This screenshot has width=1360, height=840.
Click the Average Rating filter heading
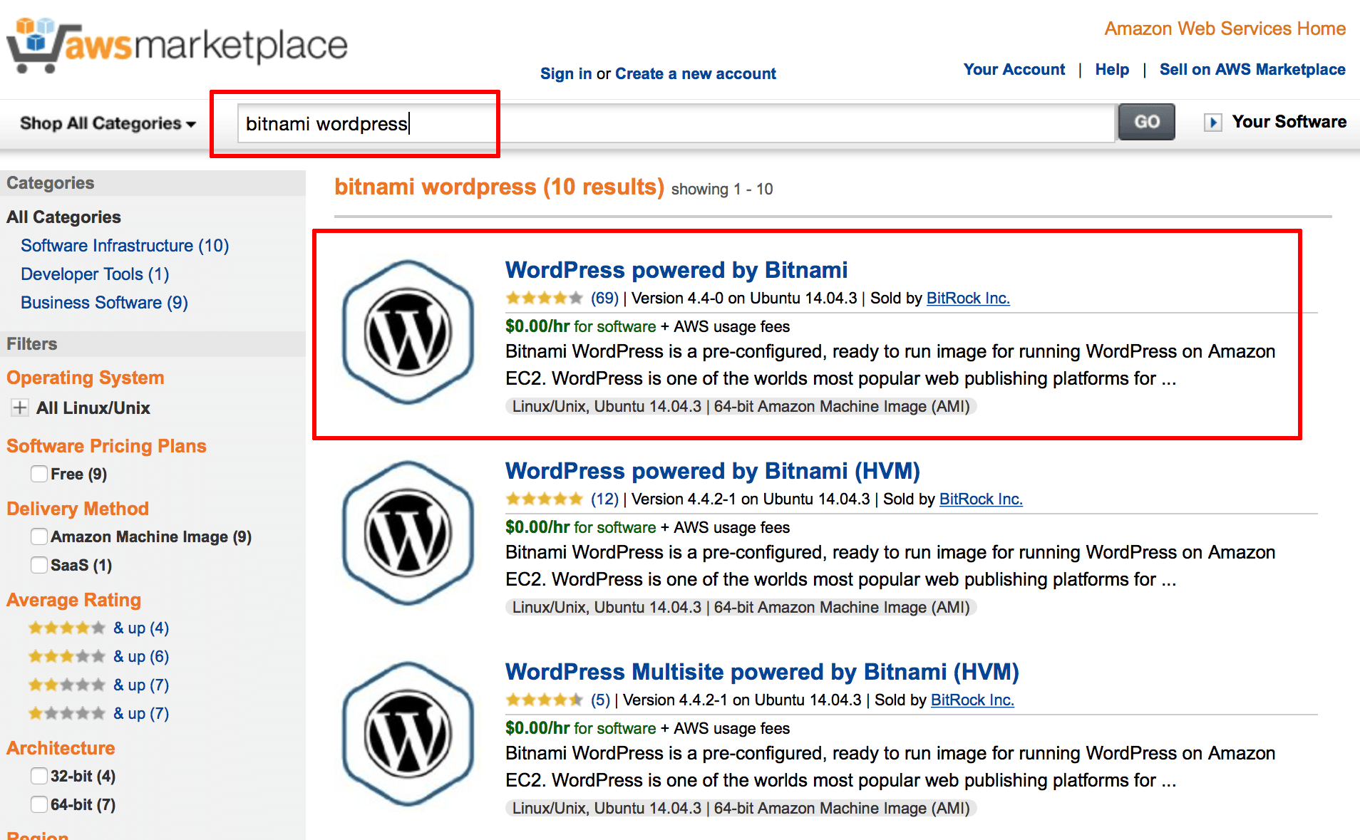(x=73, y=600)
